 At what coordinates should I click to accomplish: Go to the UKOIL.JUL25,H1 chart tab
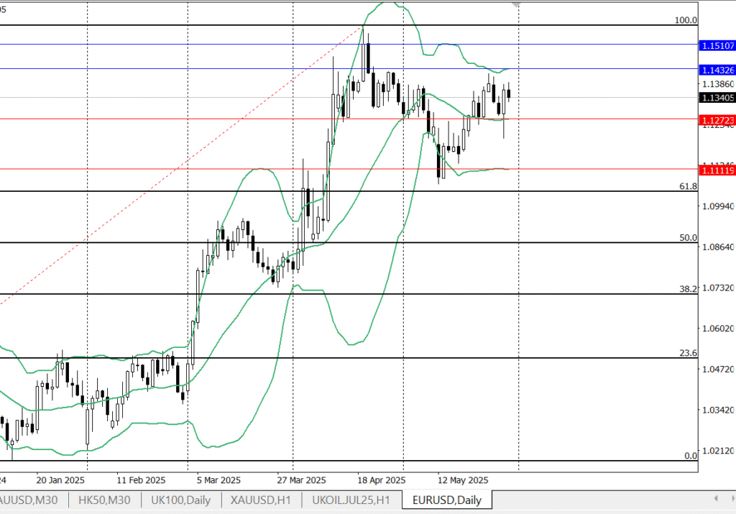pyautogui.click(x=352, y=500)
